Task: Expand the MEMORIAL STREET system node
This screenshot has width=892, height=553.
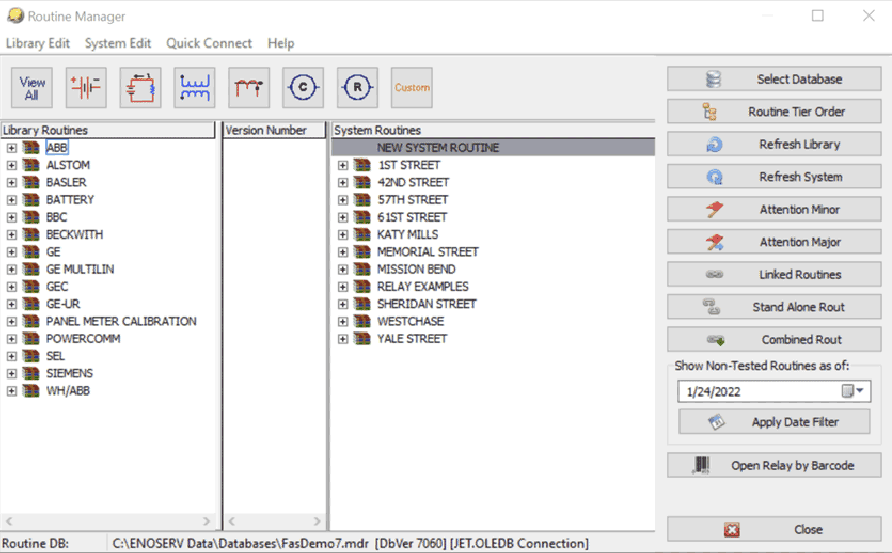Action: (343, 252)
